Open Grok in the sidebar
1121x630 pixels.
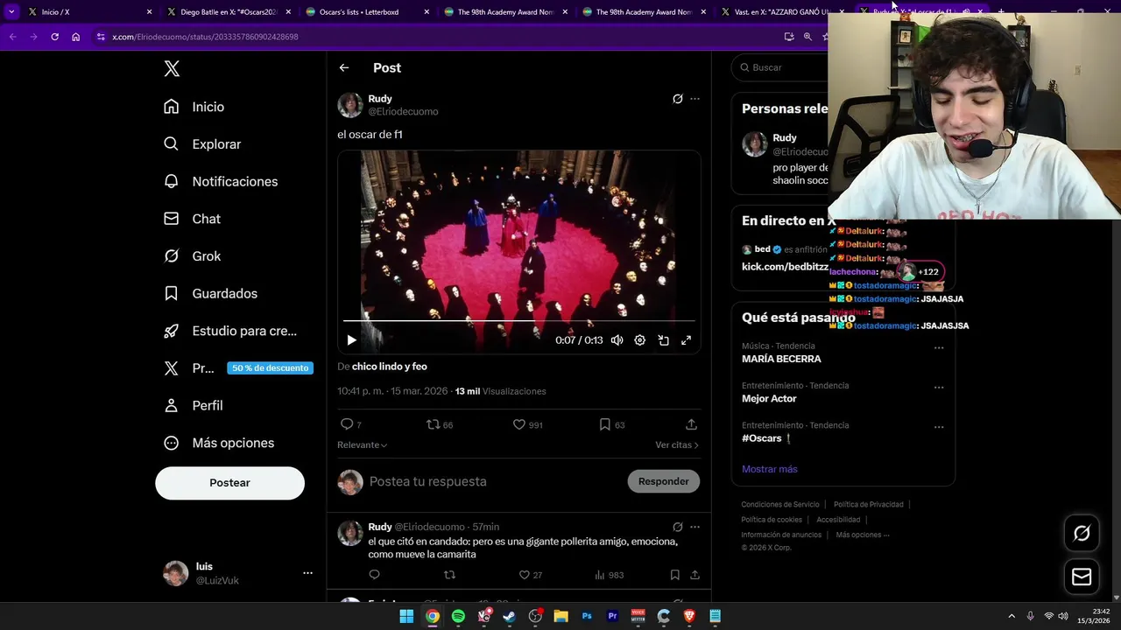tap(193, 256)
